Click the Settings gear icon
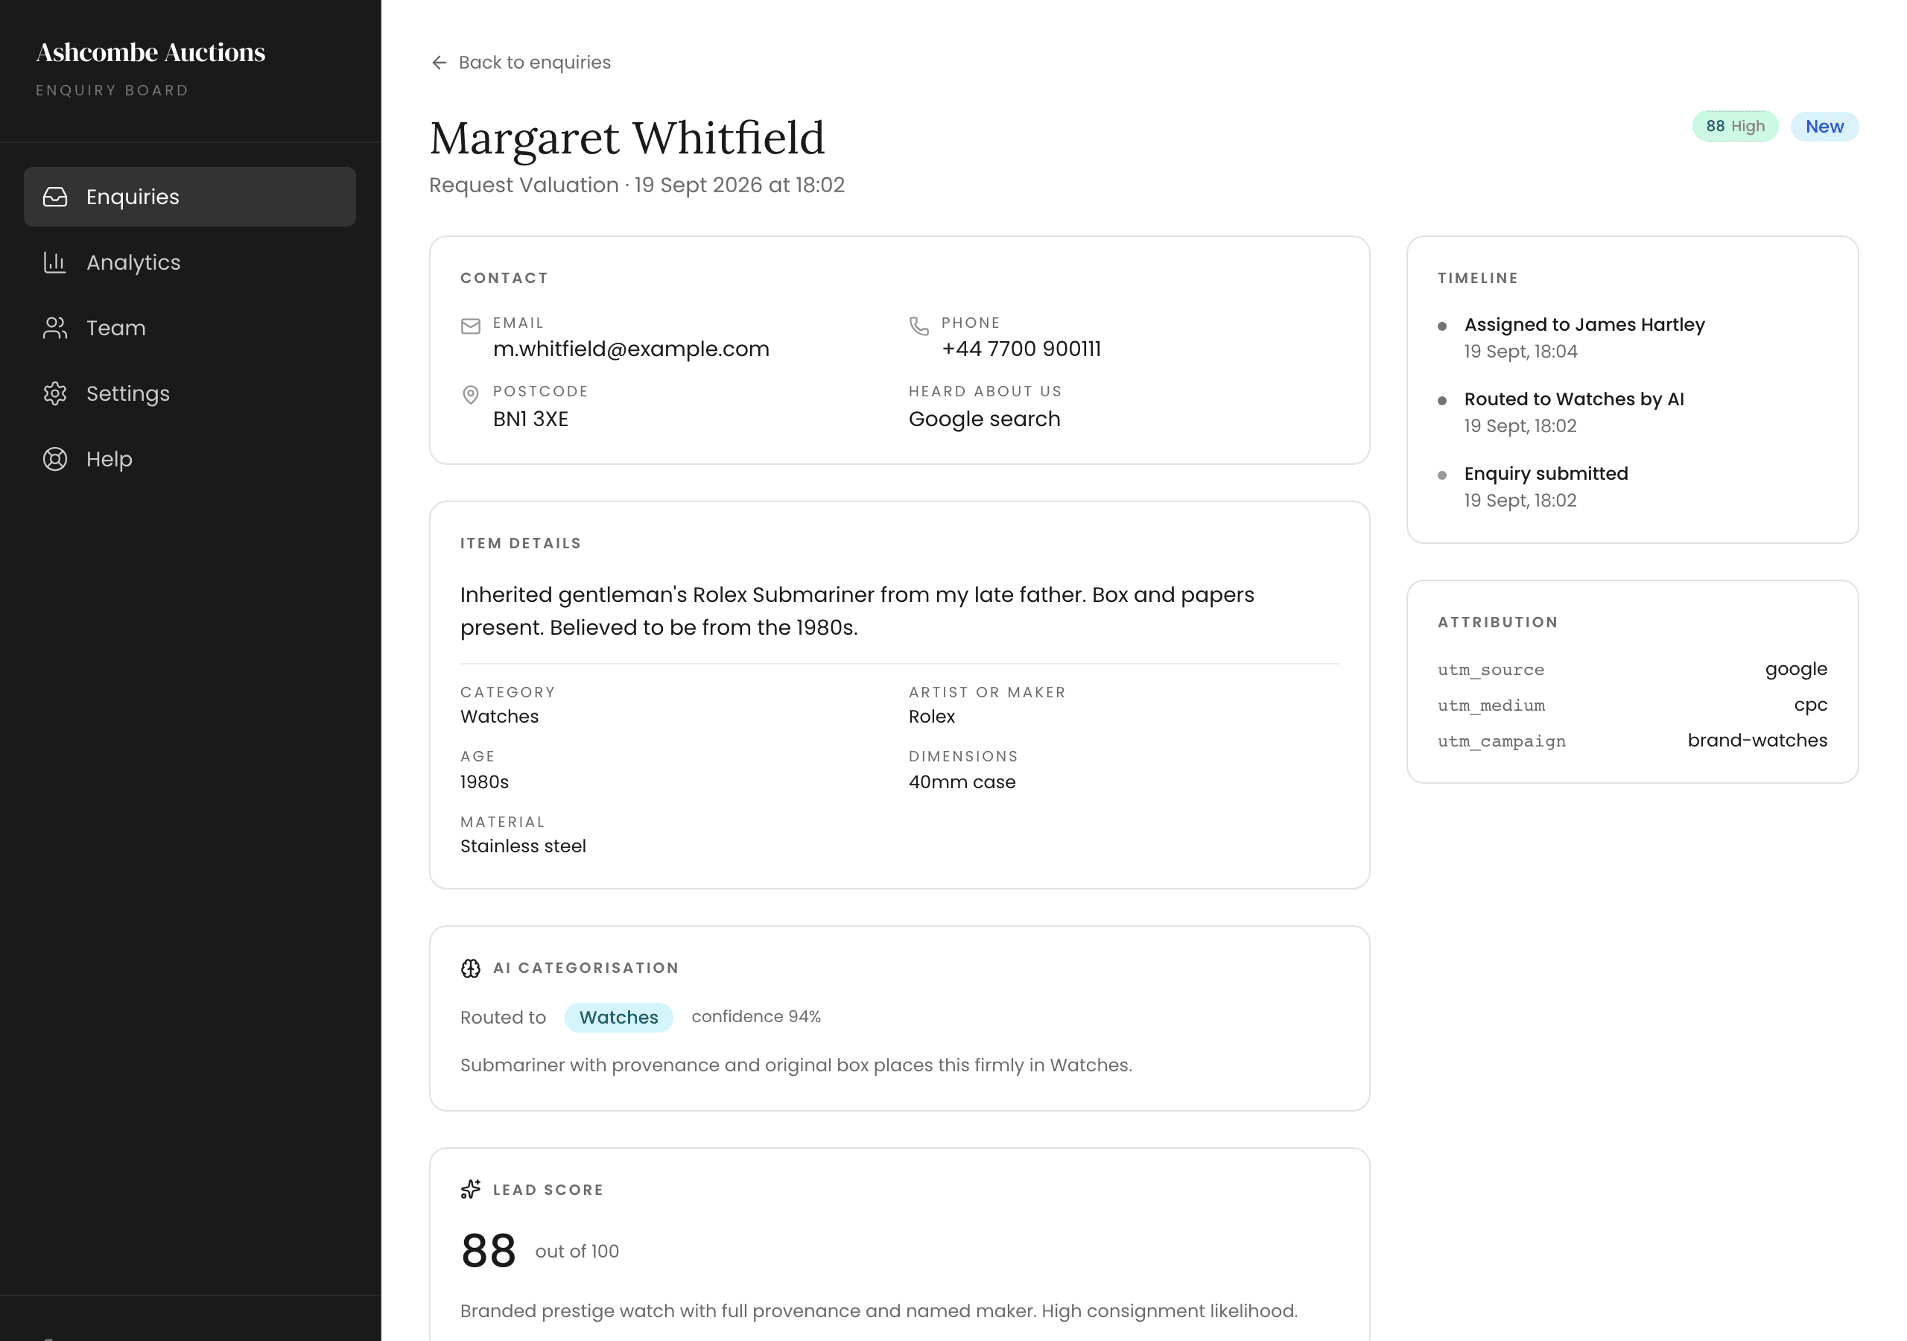Image resolution: width=1907 pixels, height=1341 pixels. click(x=55, y=394)
